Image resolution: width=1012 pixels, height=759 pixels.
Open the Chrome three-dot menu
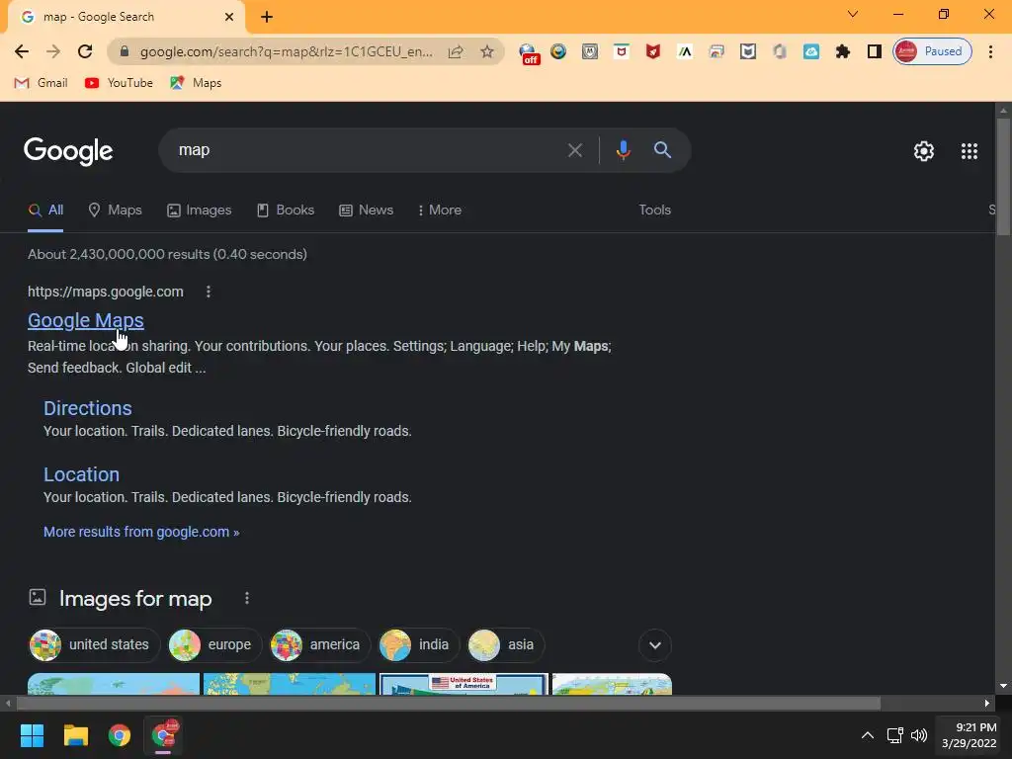990,51
